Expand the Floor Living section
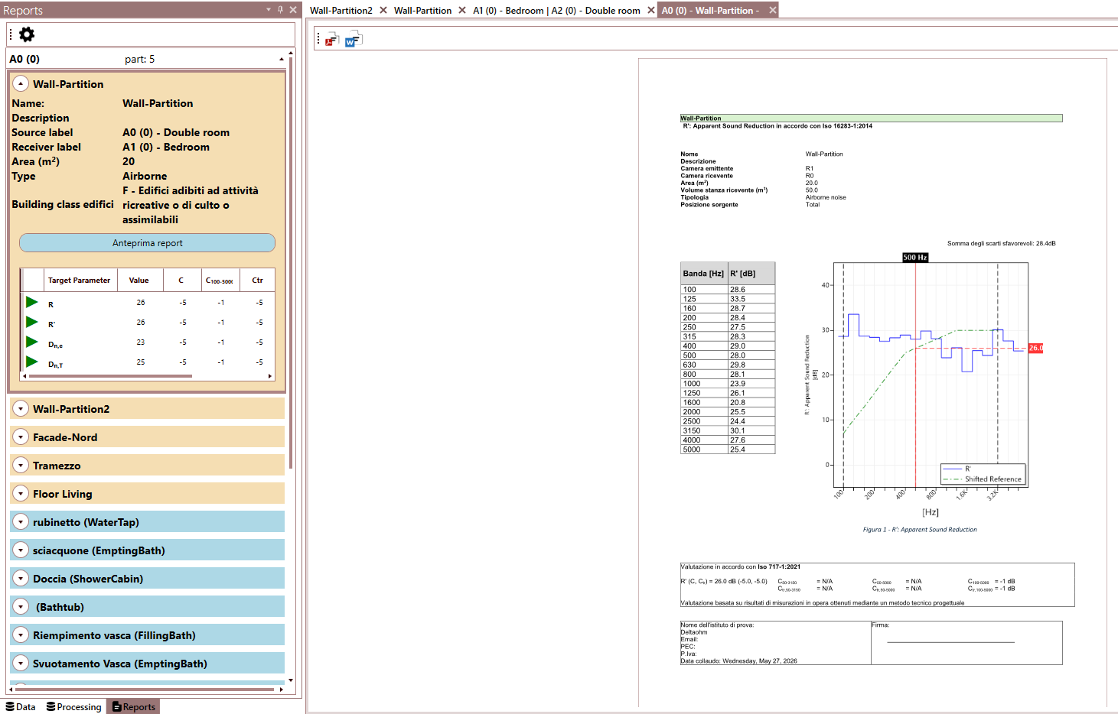This screenshot has height=714, width=1118. [x=21, y=494]
